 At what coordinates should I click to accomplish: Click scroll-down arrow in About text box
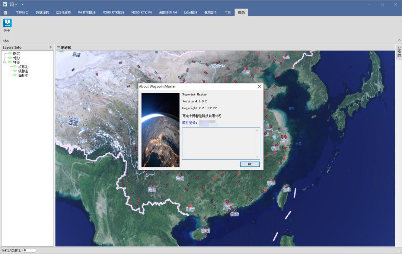tap(258, 157)
